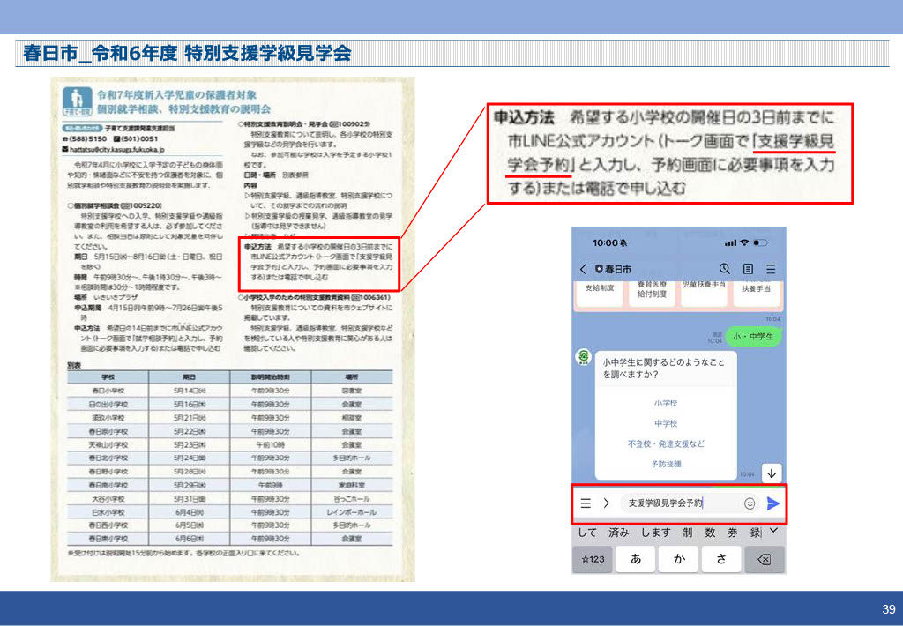The width and height of the screenshot is (903, 626).
Task: Pick the 制 keyboard suggestion
Action: click(x=688, y=533)
